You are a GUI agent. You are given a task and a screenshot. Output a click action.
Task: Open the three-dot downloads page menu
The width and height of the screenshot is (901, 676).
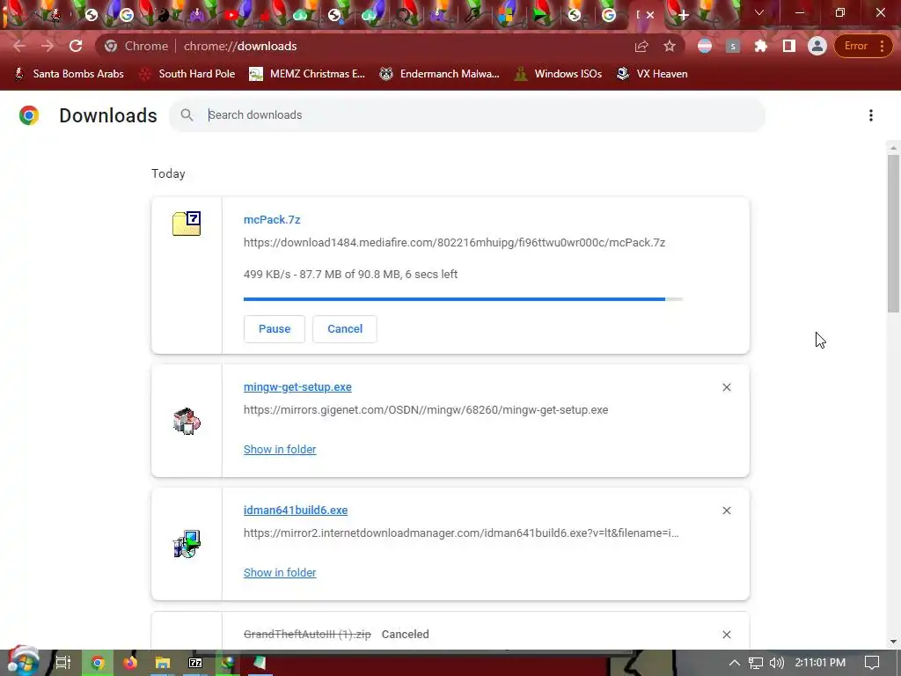870,115
